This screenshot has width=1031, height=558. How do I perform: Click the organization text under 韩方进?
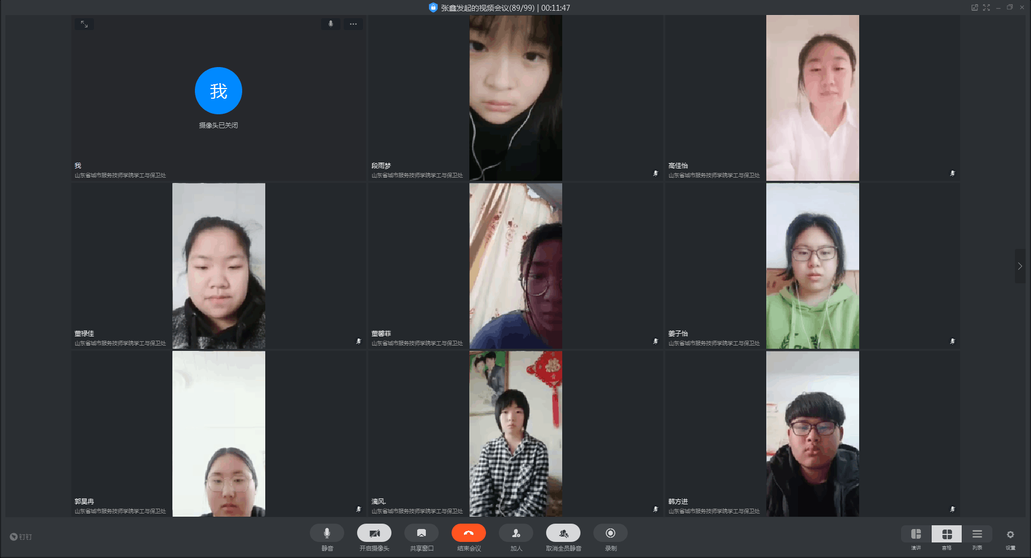[714, 511]
